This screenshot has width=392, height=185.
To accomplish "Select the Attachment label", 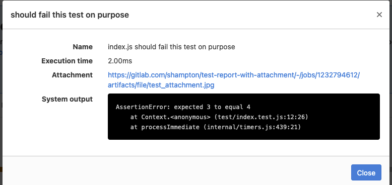I will coord(72,75).
